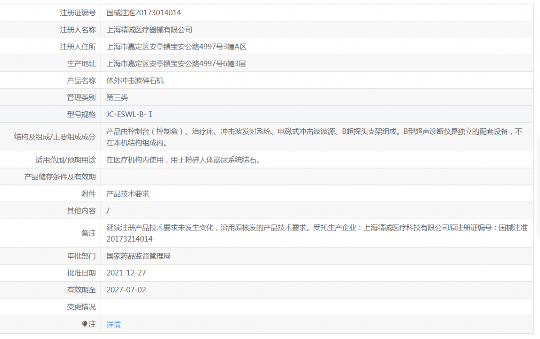540x339 pixels.
Task: Click the 变更情况 label
Action: pyautogui.click(x=81, y=307)
